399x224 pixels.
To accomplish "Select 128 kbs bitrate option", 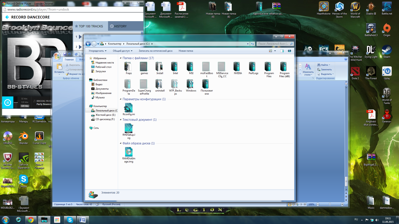I will click(x=24, y=102).
